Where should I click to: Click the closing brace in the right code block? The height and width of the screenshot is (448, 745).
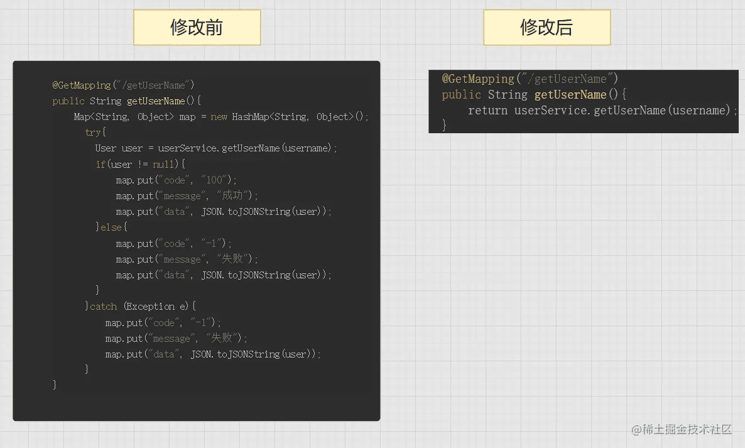tap(444, 126)
